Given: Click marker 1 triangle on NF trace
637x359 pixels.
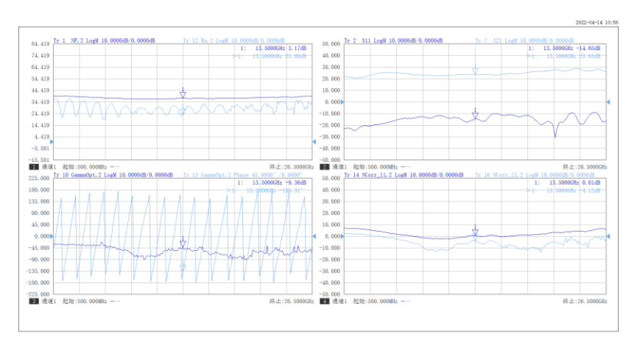Looking at the screenshot, I should point(182,94).
